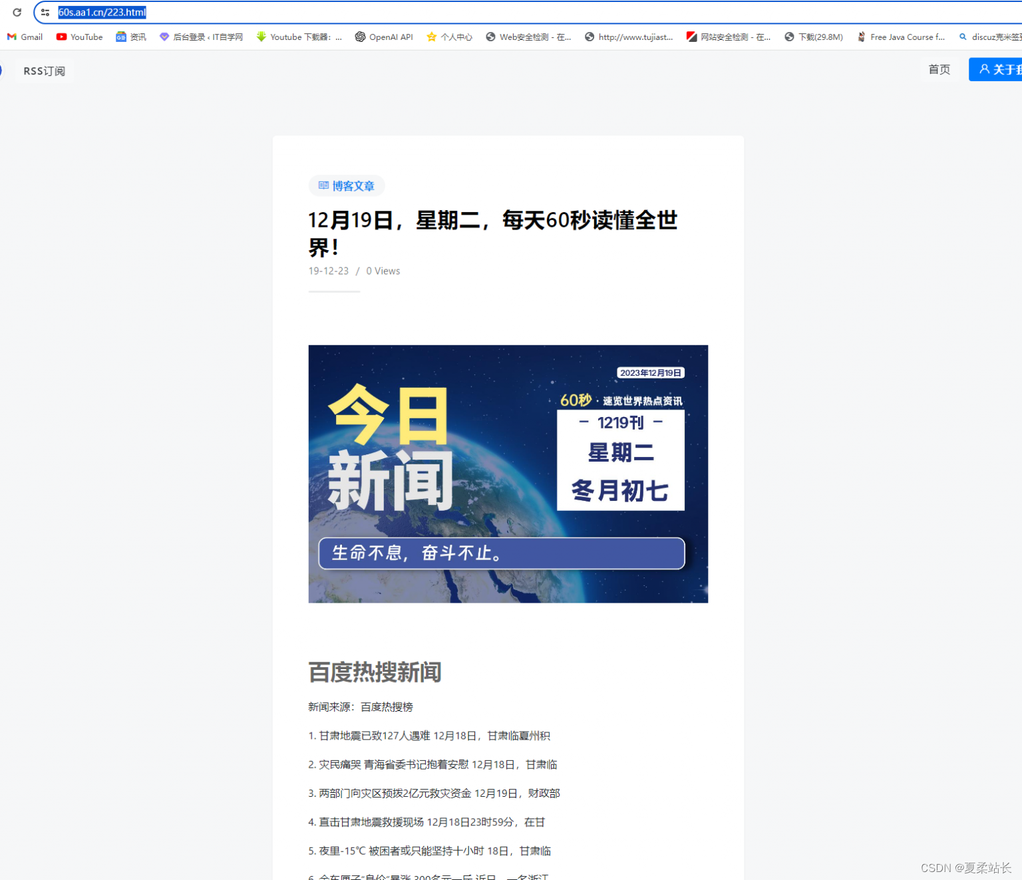This screenshot has width=1022, height=880.
Task: Open the 今日新闻 banner image
Action: click(508, 474)
